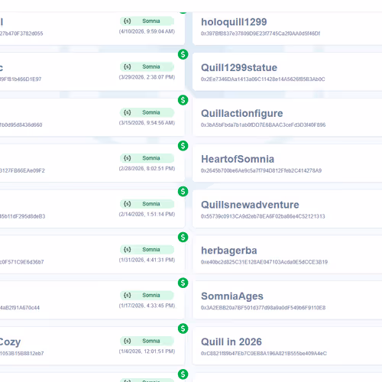Click the Somnia badge dated 3/29/2026

click(x=147, y=66)
